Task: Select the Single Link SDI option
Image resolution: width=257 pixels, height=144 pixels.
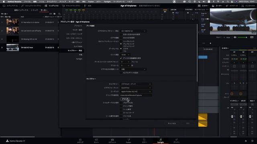Action: click(121, 42)
